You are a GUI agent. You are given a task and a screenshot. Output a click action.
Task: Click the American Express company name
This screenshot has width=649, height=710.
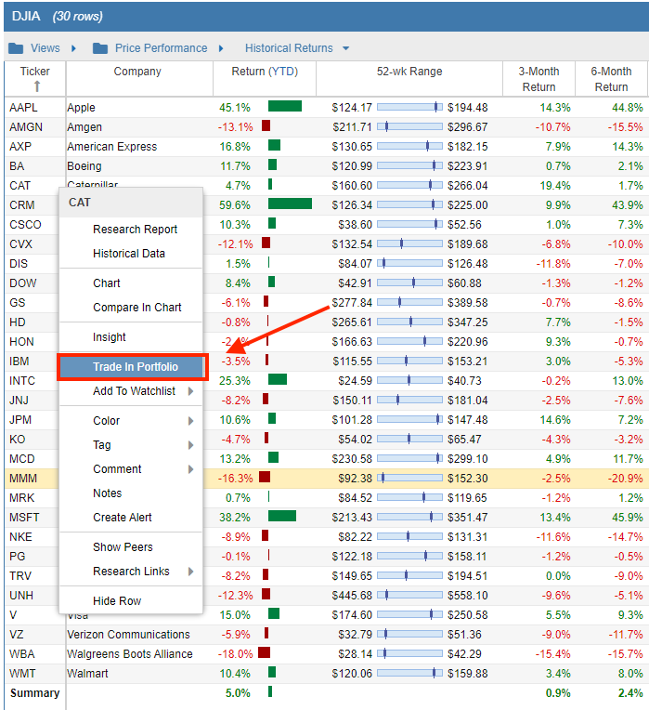pos(112,147)
